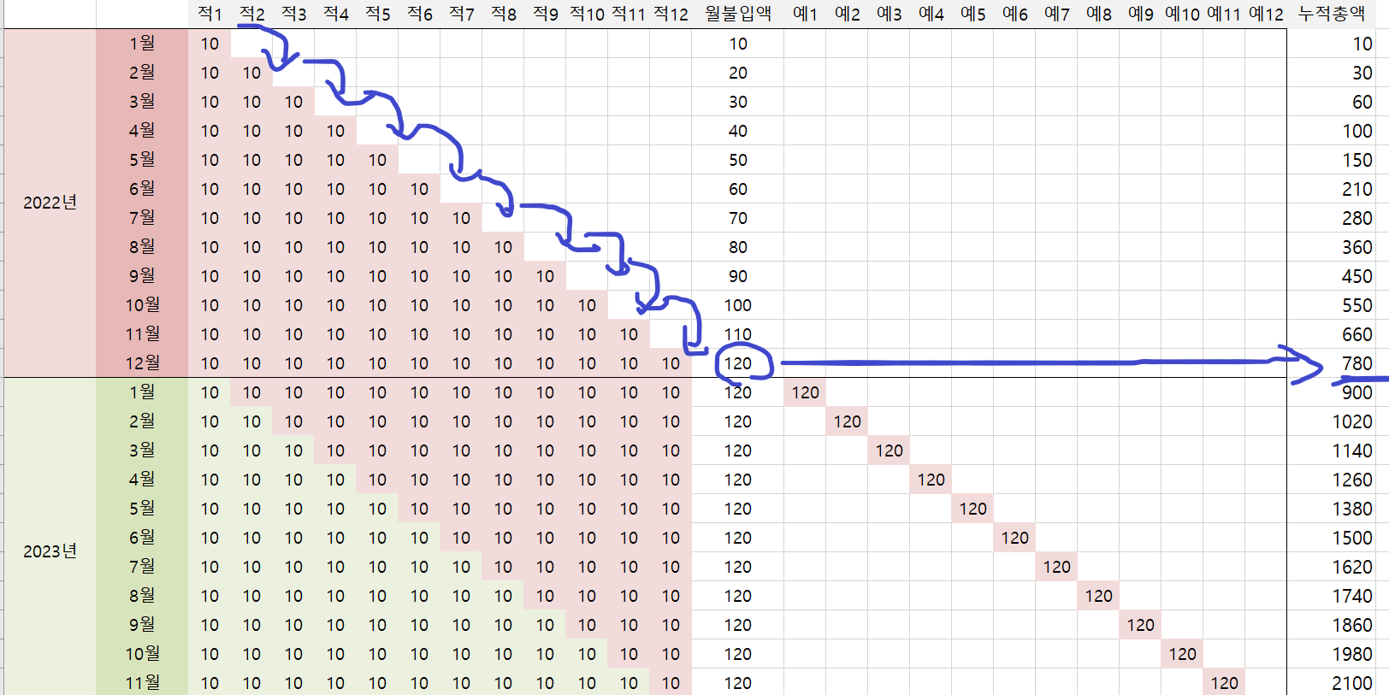Image resolution: width=1389 pixels, height=695 pixels.
Task: Select the 누적총액 cell showing 1740
Action: click(x=1332, y=596)
